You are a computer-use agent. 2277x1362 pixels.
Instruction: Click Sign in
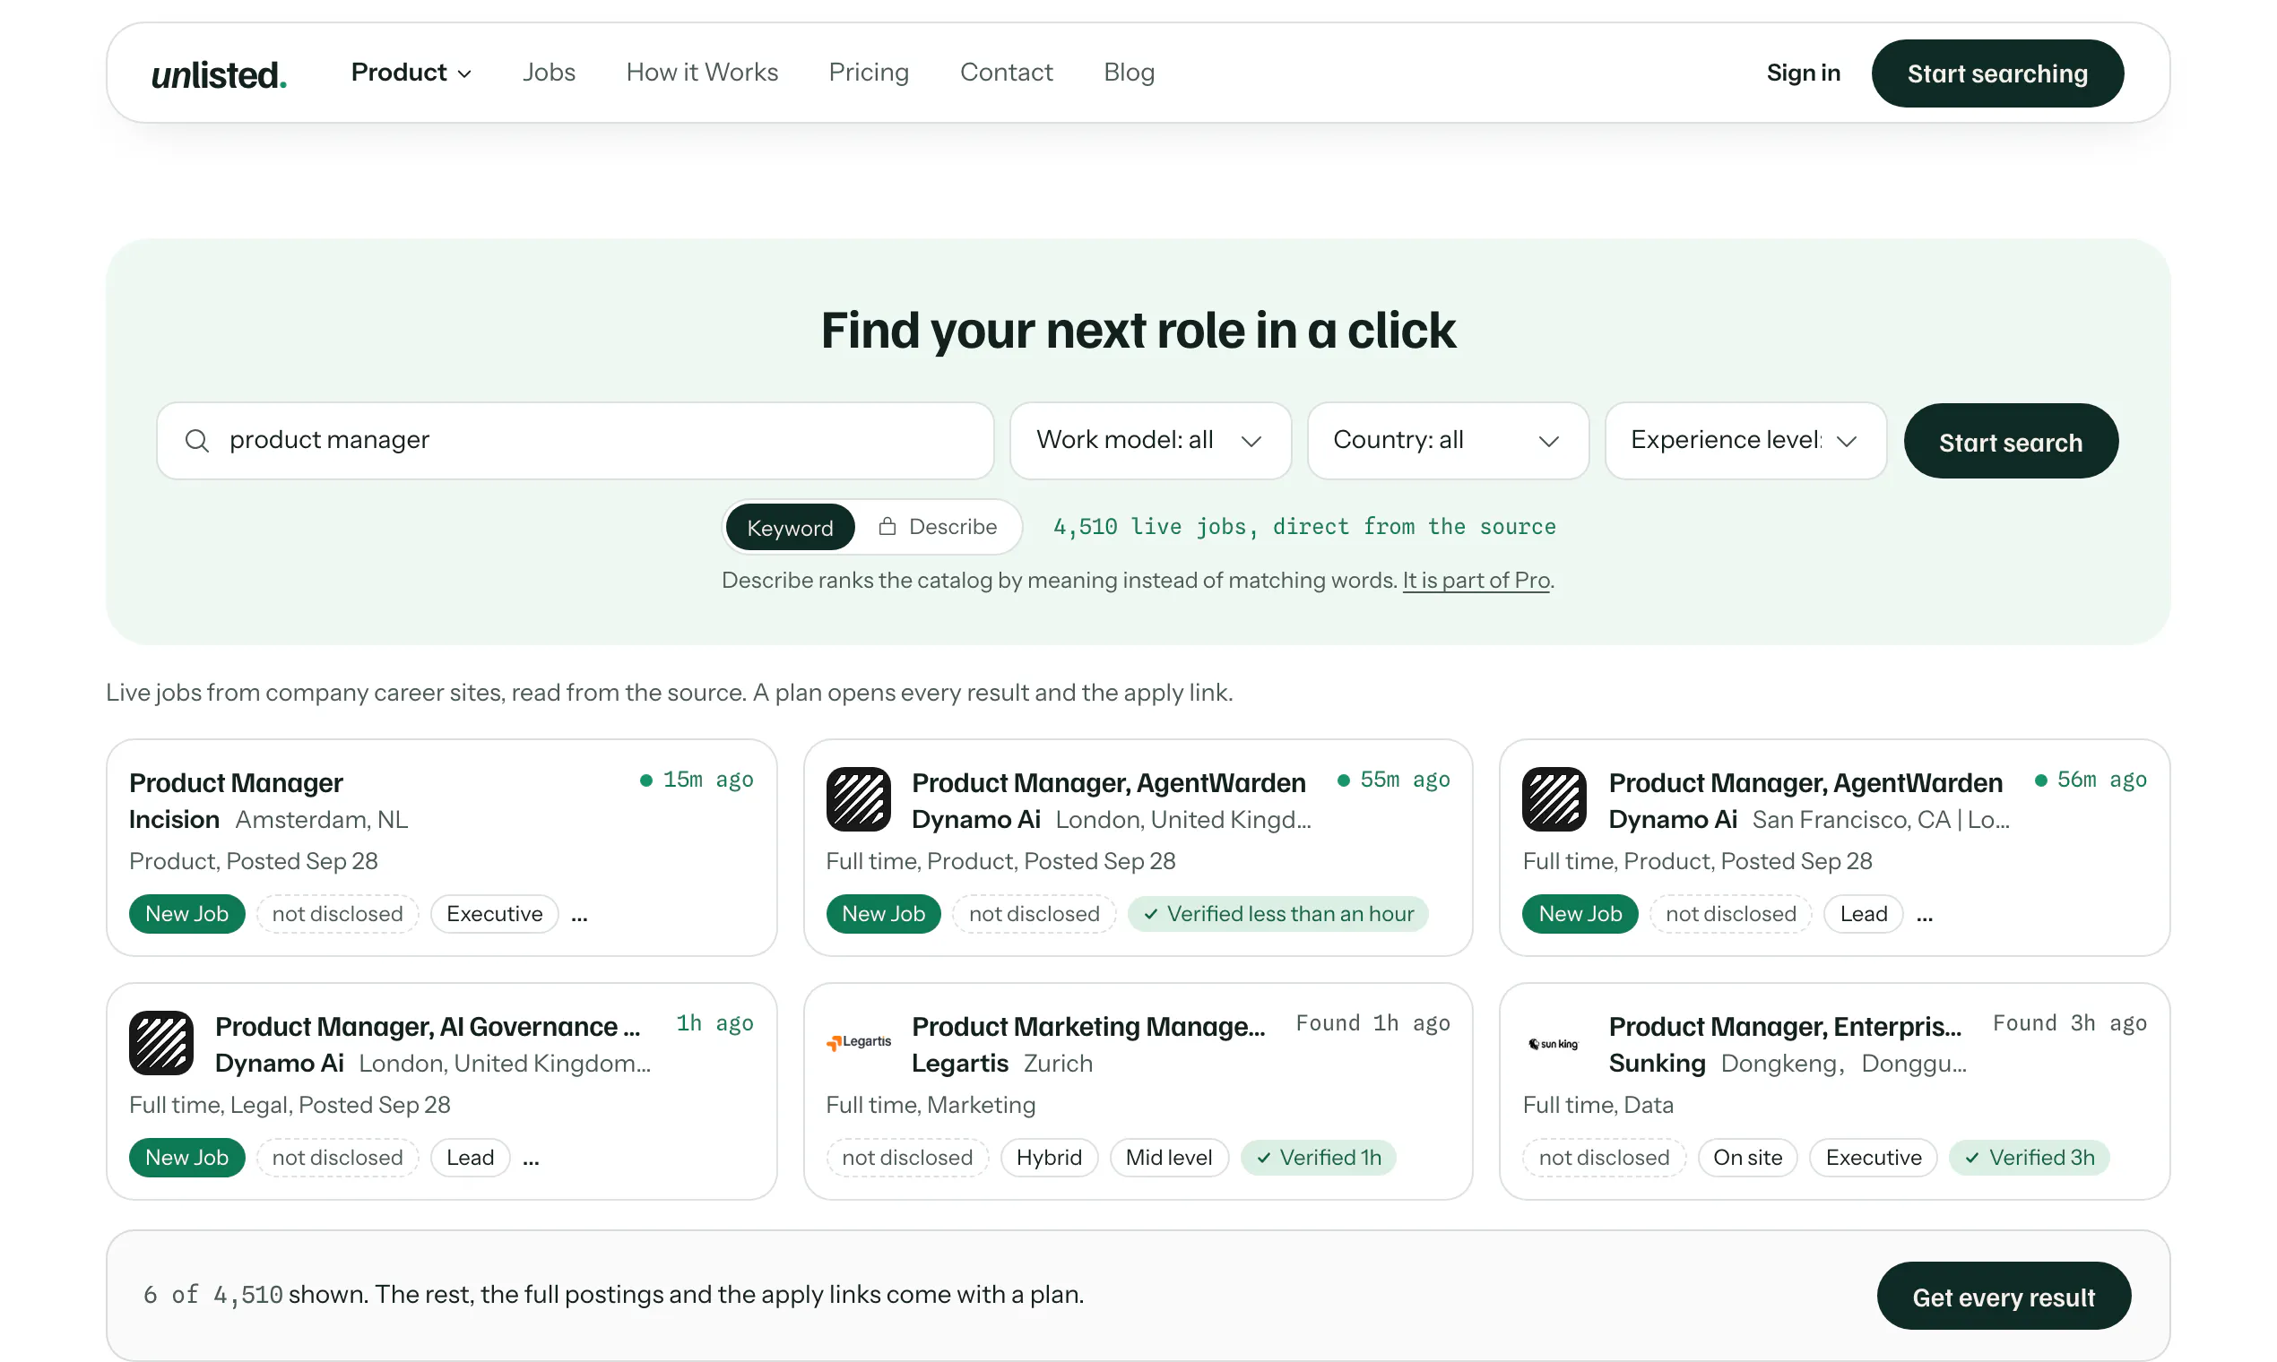[x=1804, y=73]
